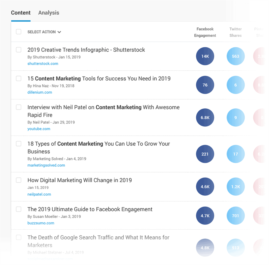Viewport: 269px width, 265px height.
Task: Click the 913 Twitter Shares badge at bottom
Action: click(235, 248)
